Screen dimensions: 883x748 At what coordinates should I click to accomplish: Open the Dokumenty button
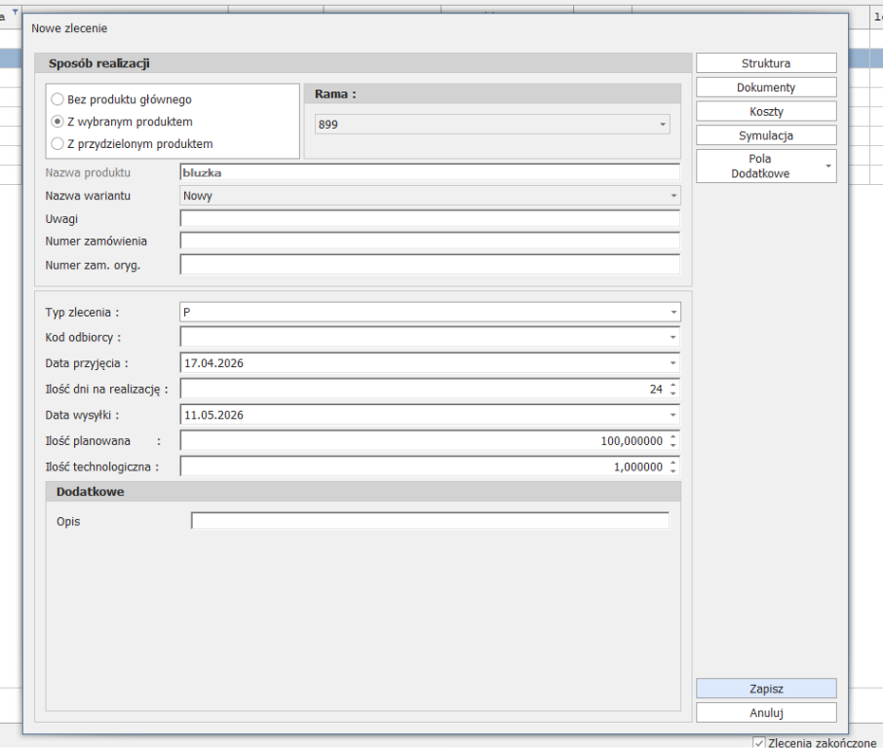coord(766,88)
